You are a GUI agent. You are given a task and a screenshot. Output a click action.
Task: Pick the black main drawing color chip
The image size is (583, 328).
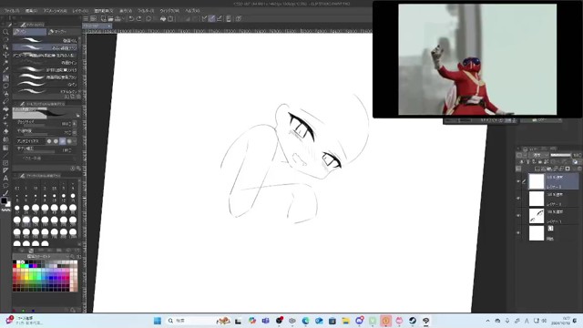(4, 200)
